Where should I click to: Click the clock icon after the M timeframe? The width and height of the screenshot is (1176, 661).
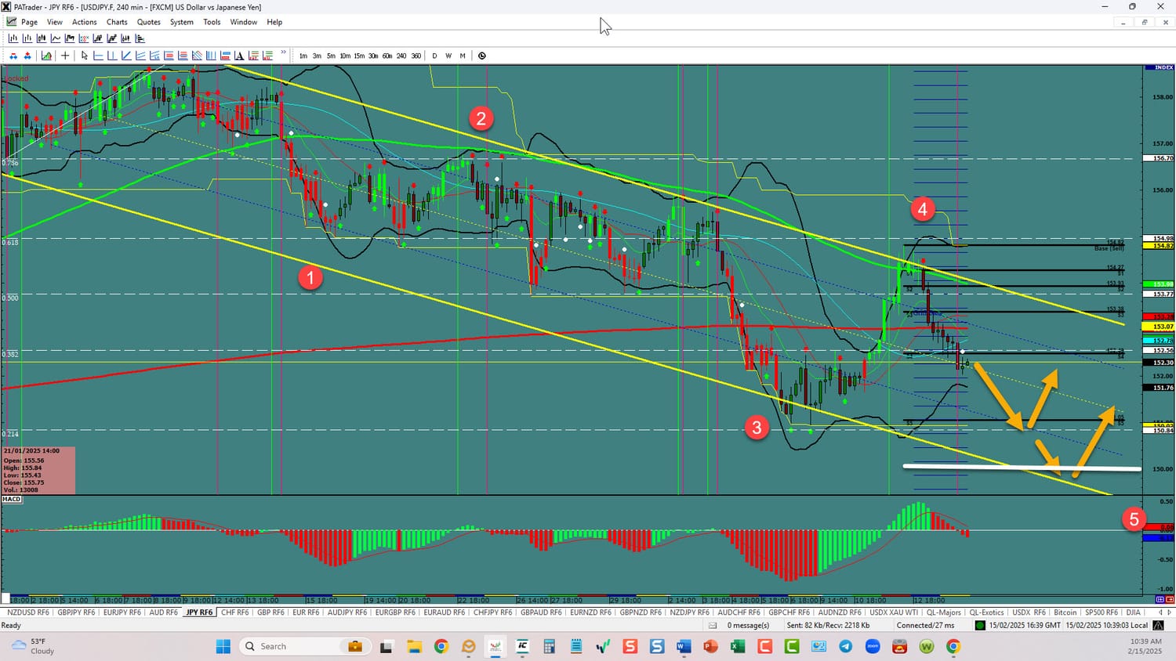pyautogui.click(x=482, y=56)
